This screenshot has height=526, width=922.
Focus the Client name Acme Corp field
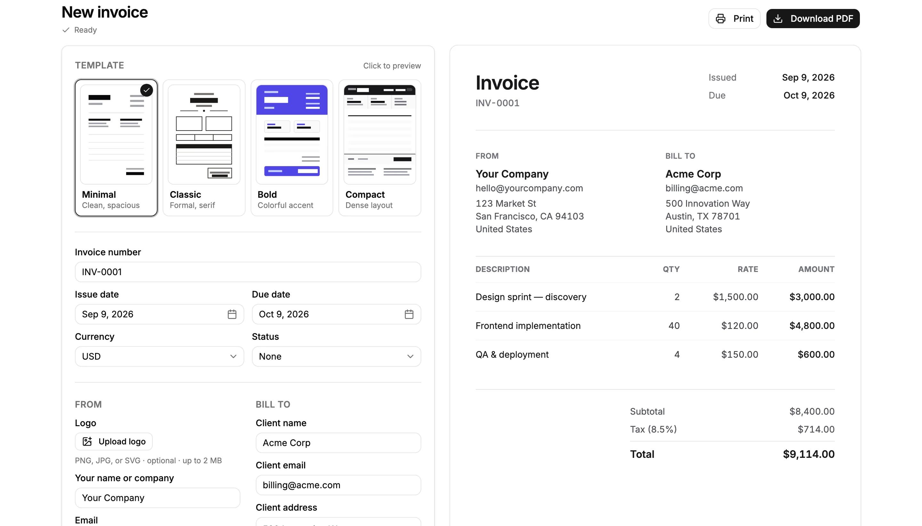click(x=338, y=443)
